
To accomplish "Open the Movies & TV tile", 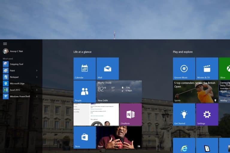I will point(207,68).
